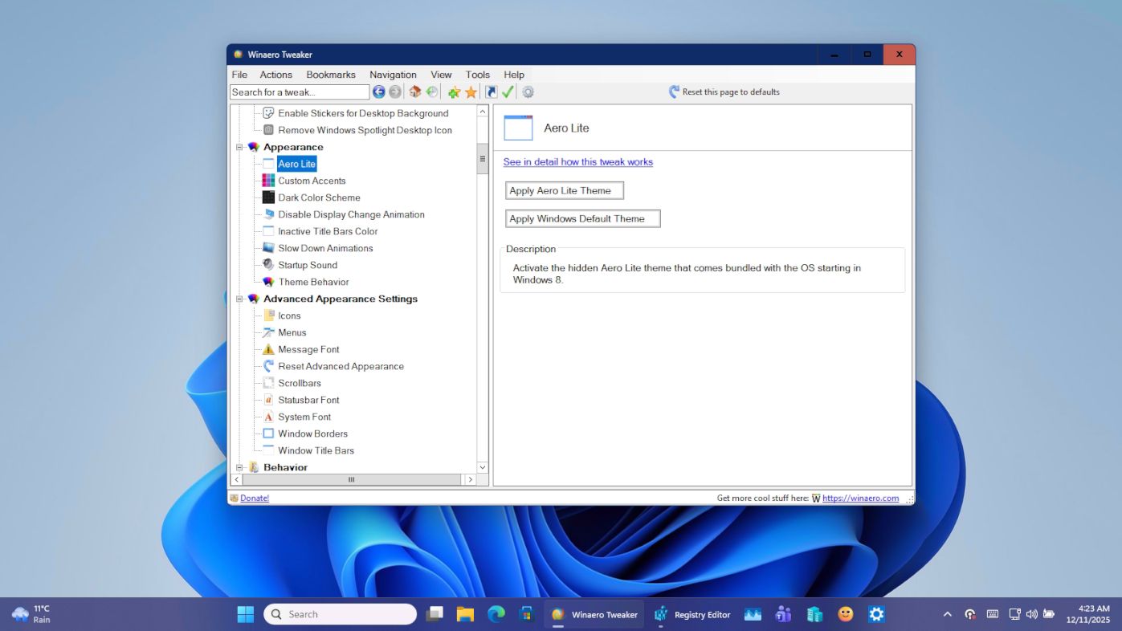Click the export icon with blue arrow

490,92
